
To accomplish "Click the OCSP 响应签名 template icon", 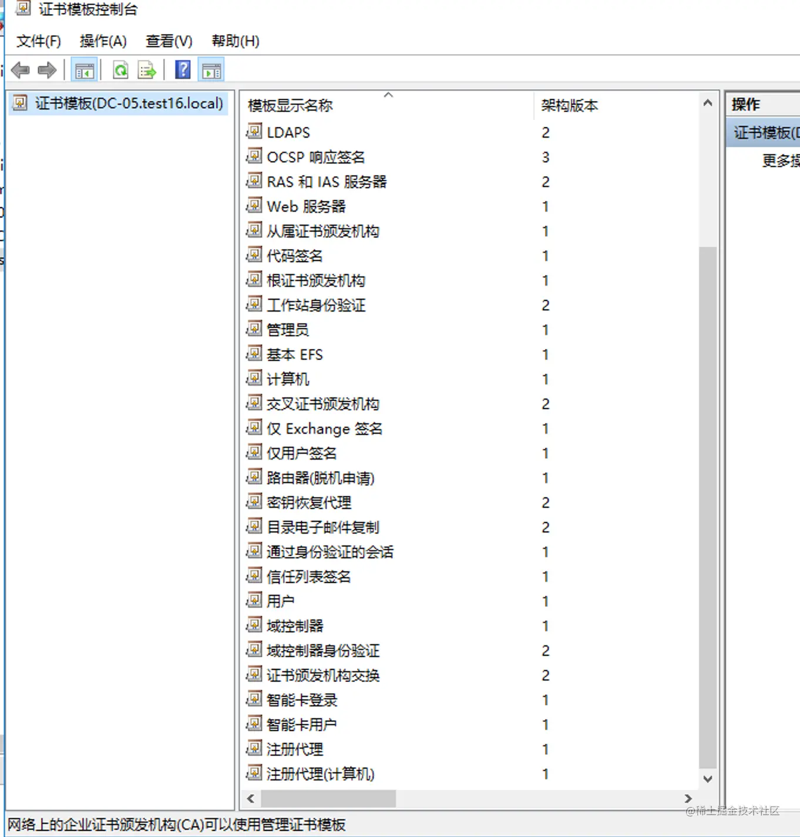I will pyautogui.click(x=254, y=156).
